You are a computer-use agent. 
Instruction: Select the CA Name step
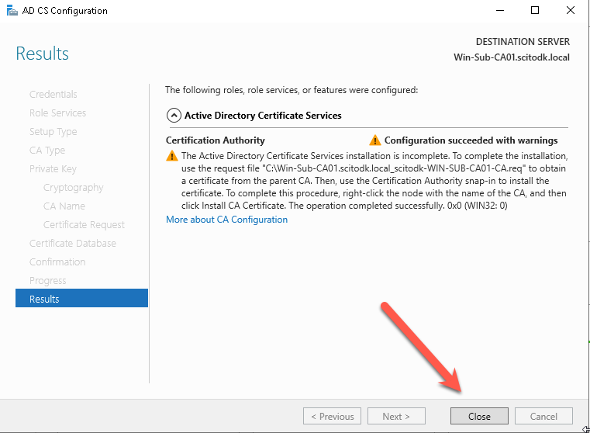click(x=64, y=206)
